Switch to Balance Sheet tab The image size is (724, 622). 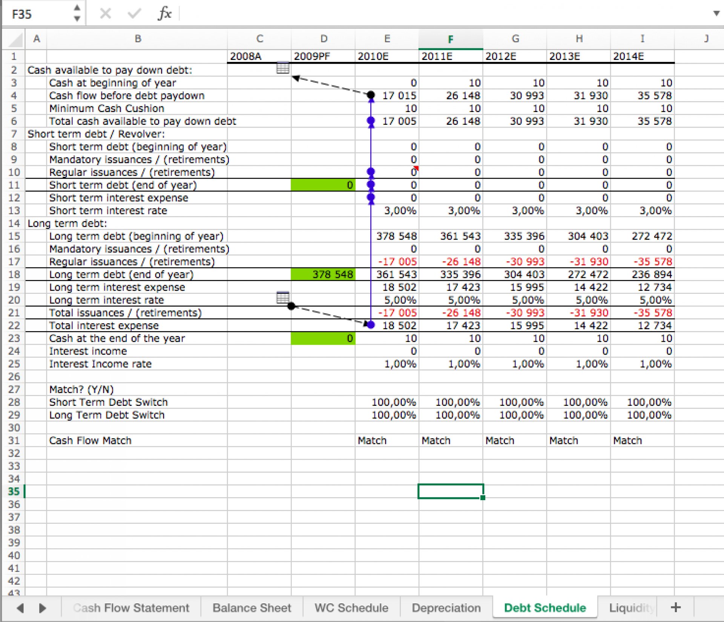[x=252, y=608]
